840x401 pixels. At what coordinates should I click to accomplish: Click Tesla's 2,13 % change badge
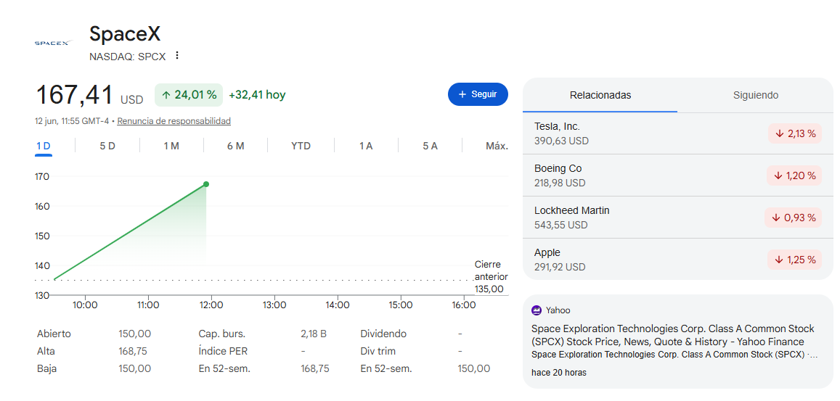point(794,134)
